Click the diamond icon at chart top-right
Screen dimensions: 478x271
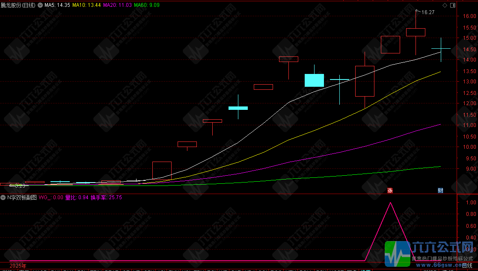tap(445, 5)
